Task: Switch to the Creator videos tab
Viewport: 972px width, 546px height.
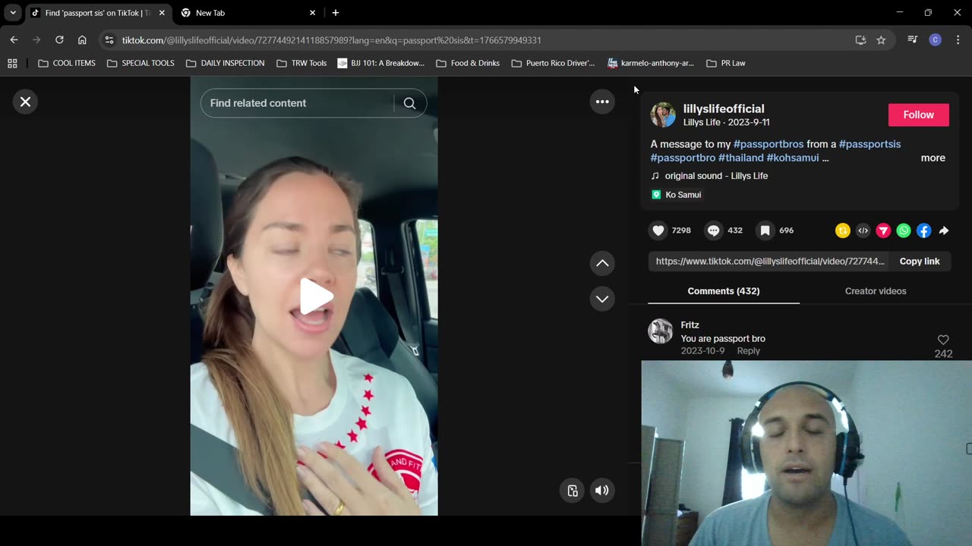Action: 876,291
